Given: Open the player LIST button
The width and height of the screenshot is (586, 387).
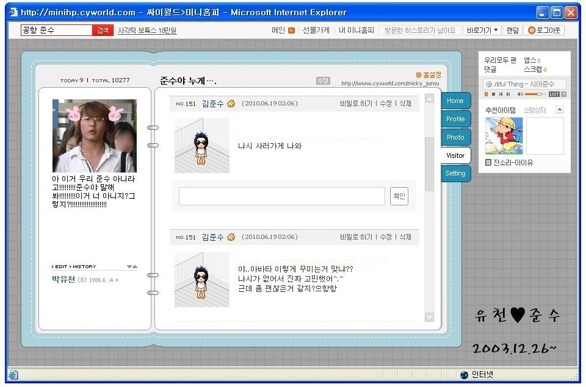Looking at the screenshot, I should [x=554, y=94].
